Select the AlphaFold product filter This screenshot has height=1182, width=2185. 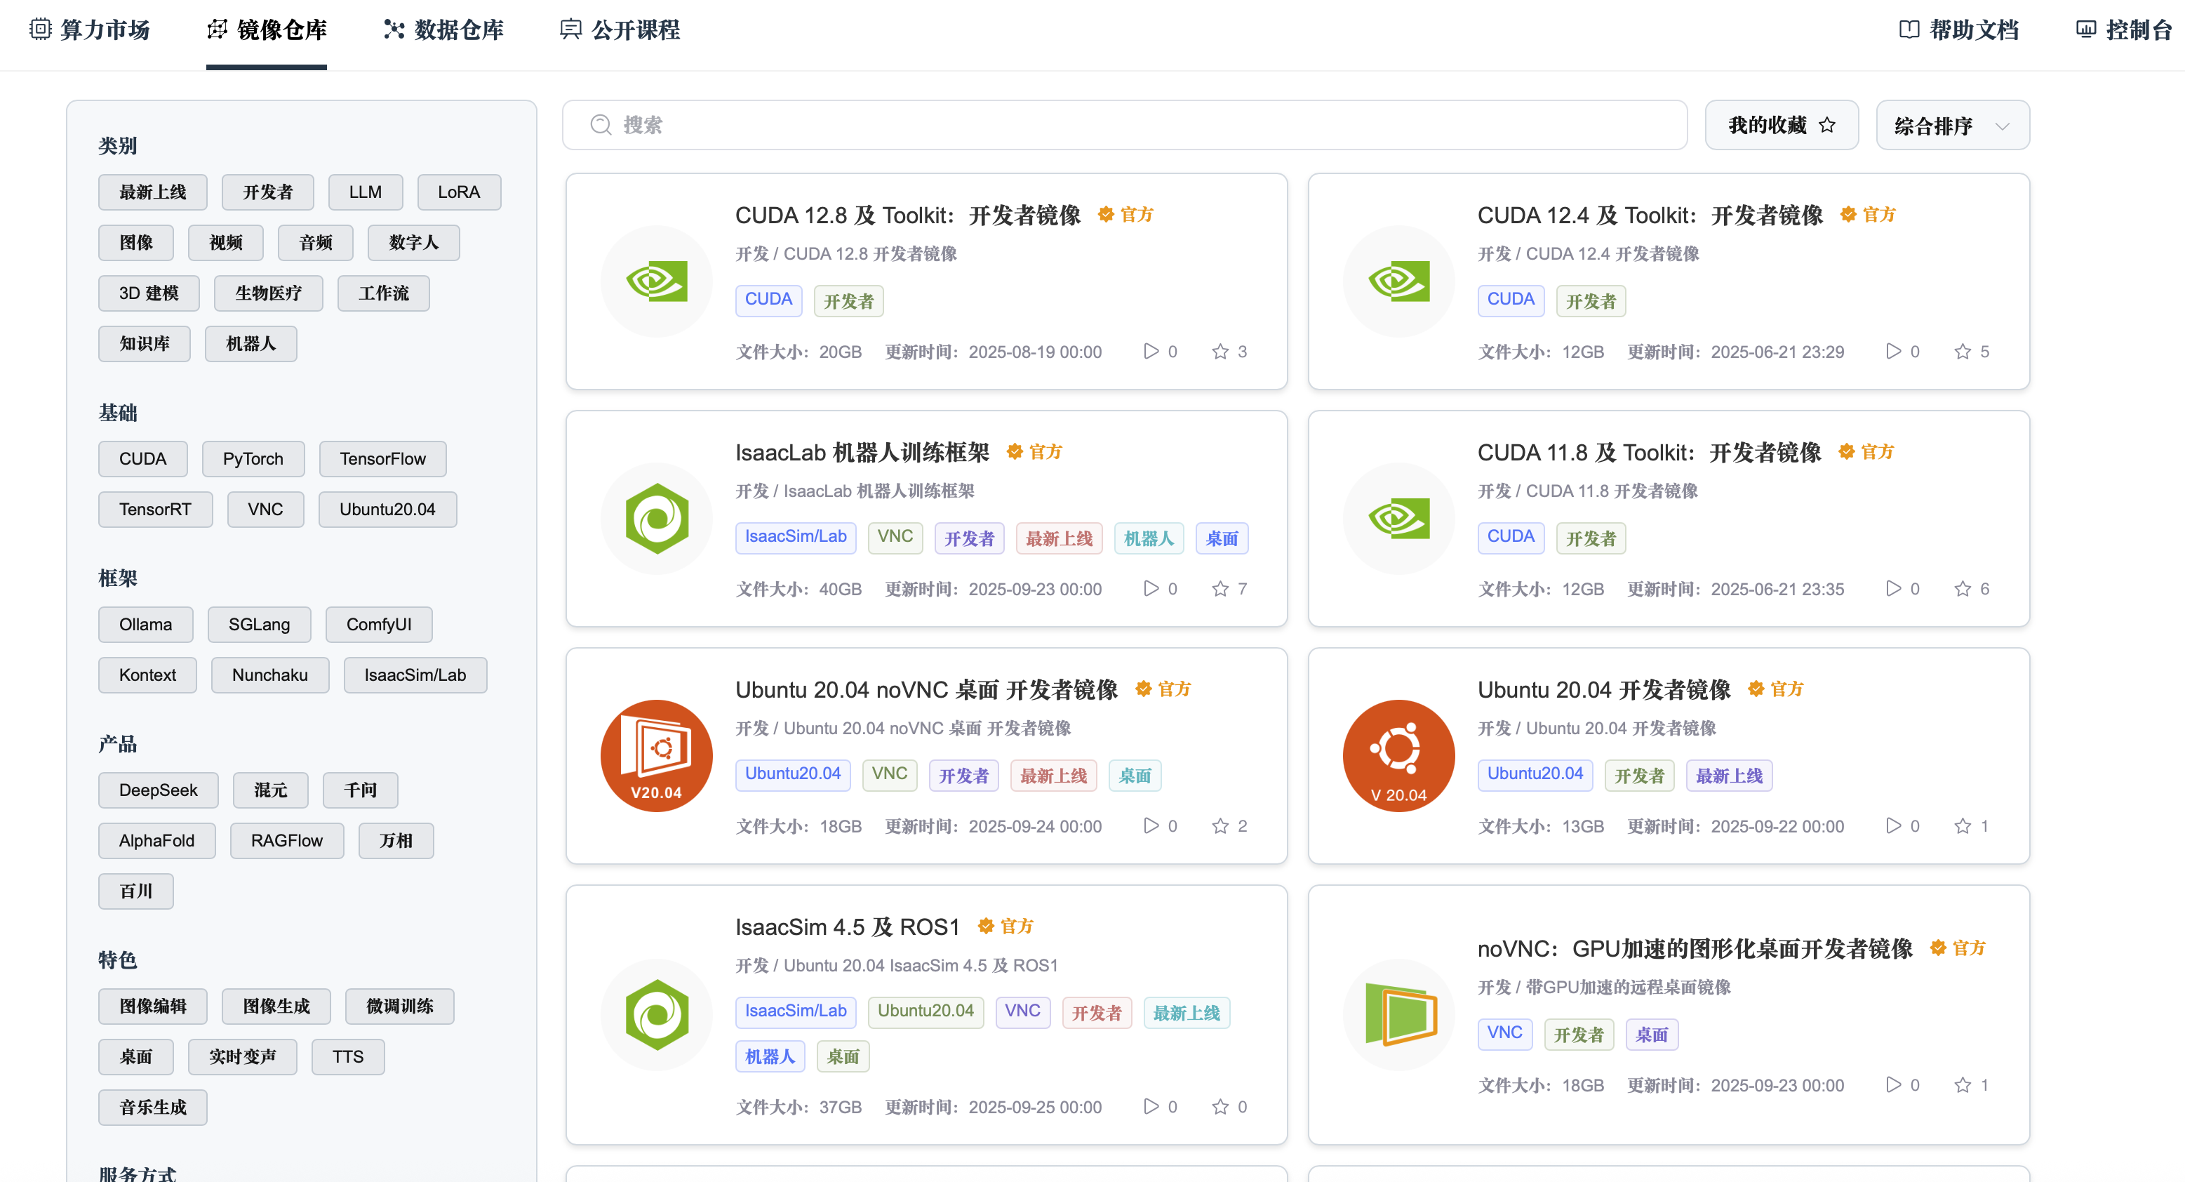157,841
